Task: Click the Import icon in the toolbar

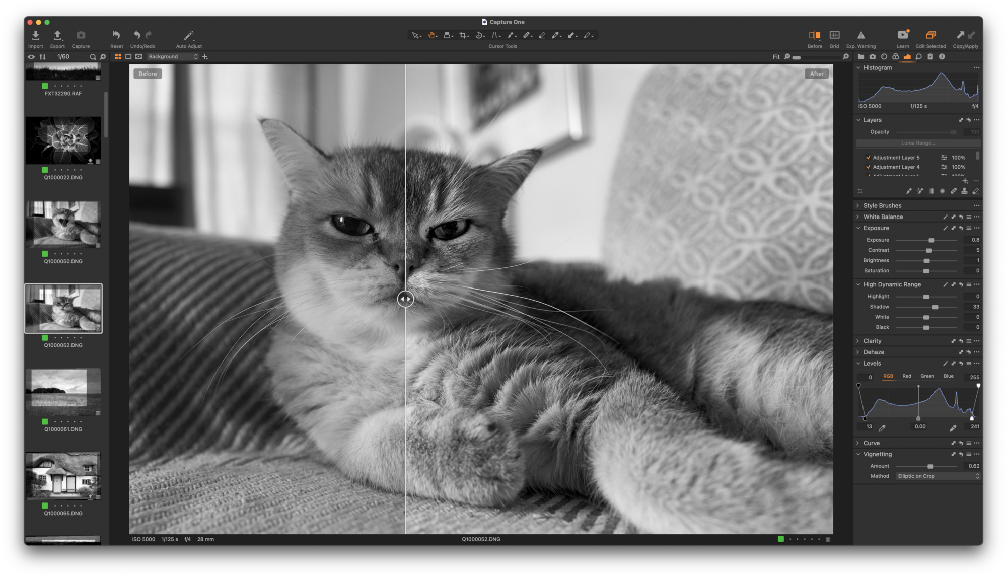Action: pyautogui.click(x=35, y=35)
